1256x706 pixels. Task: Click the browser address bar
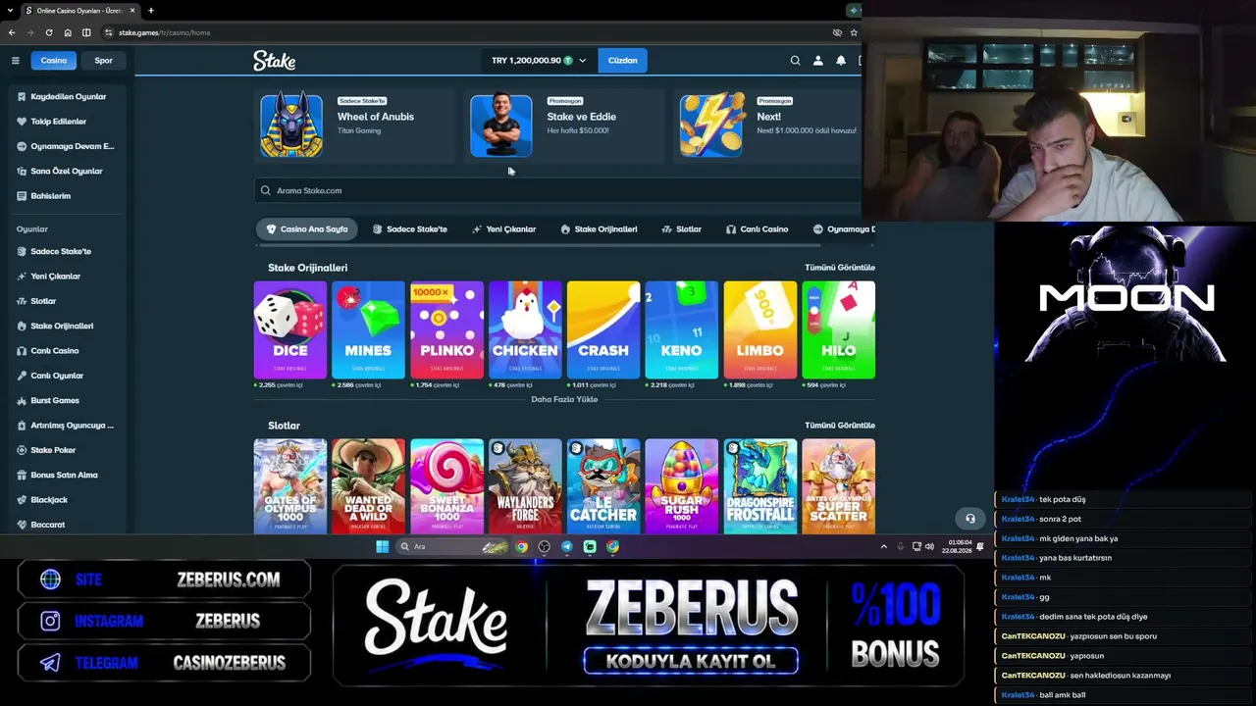(x=466, y=32)
